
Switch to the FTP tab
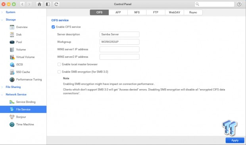click(x=156, y=12)
